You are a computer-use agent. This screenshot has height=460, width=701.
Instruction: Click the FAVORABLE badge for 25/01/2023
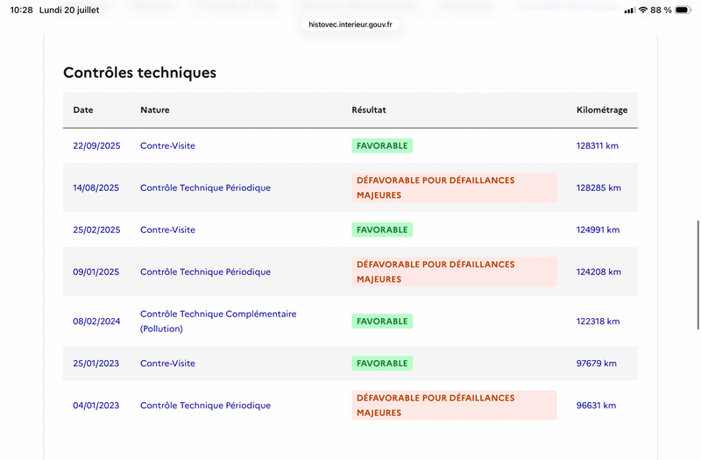pyautogui.click(x=382, y=364)
